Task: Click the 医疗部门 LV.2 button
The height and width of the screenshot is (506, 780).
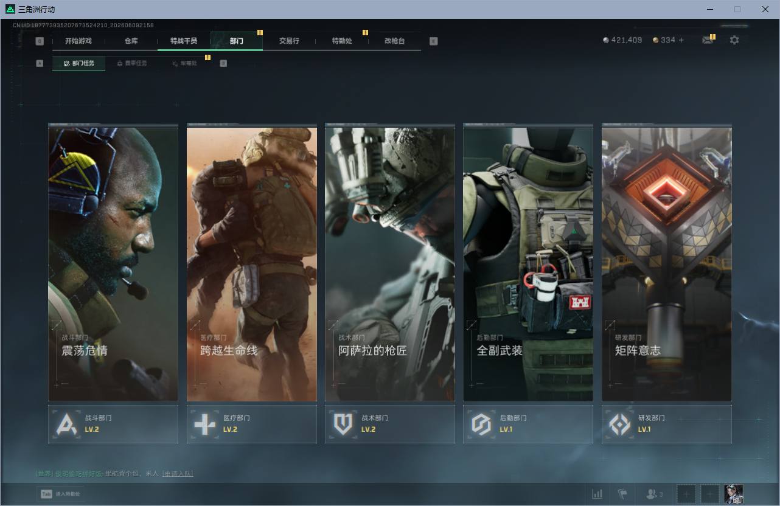Action: pyautogui.click(x=252, y=424)
